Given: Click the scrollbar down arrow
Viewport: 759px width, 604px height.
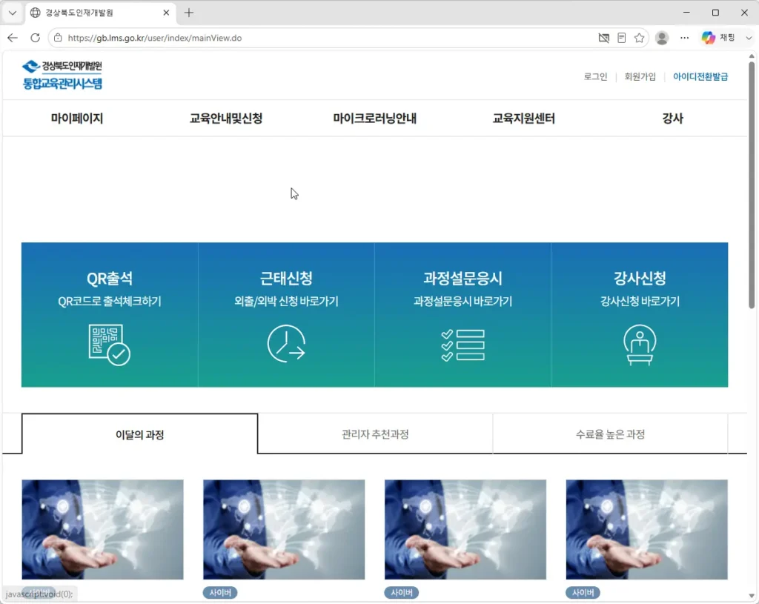Looking at the screenshot, I should coord(752,596).
